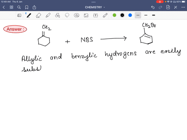
Task: Select the Lasso tool
Action: (67, 16)
